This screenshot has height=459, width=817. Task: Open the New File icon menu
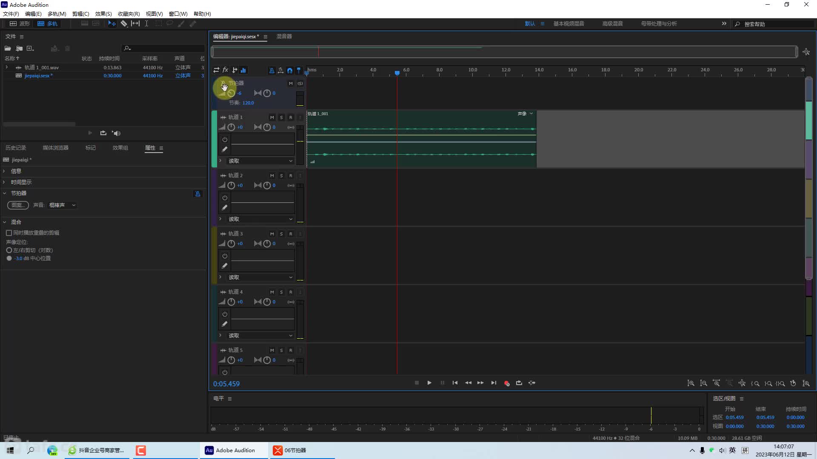(30, 48)
